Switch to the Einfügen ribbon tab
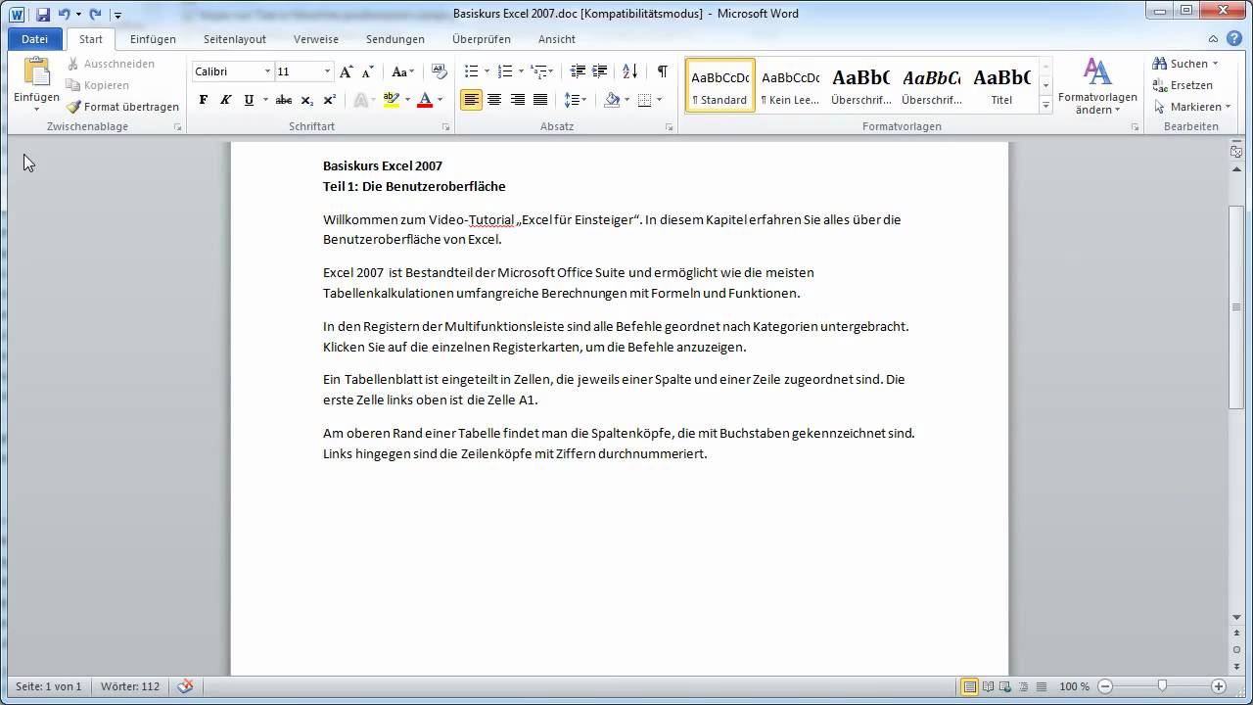The image size is (1253, 705). pos(153,39)
